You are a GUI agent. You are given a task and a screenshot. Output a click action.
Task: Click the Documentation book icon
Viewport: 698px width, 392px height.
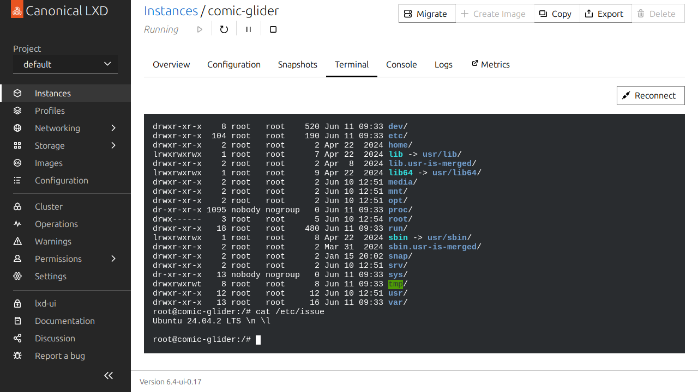[x=17, y=321]
